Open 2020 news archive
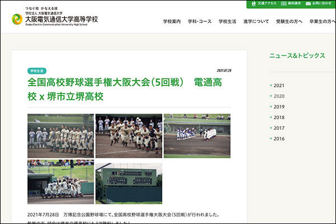Screen dimensions: 336x224 279,96
